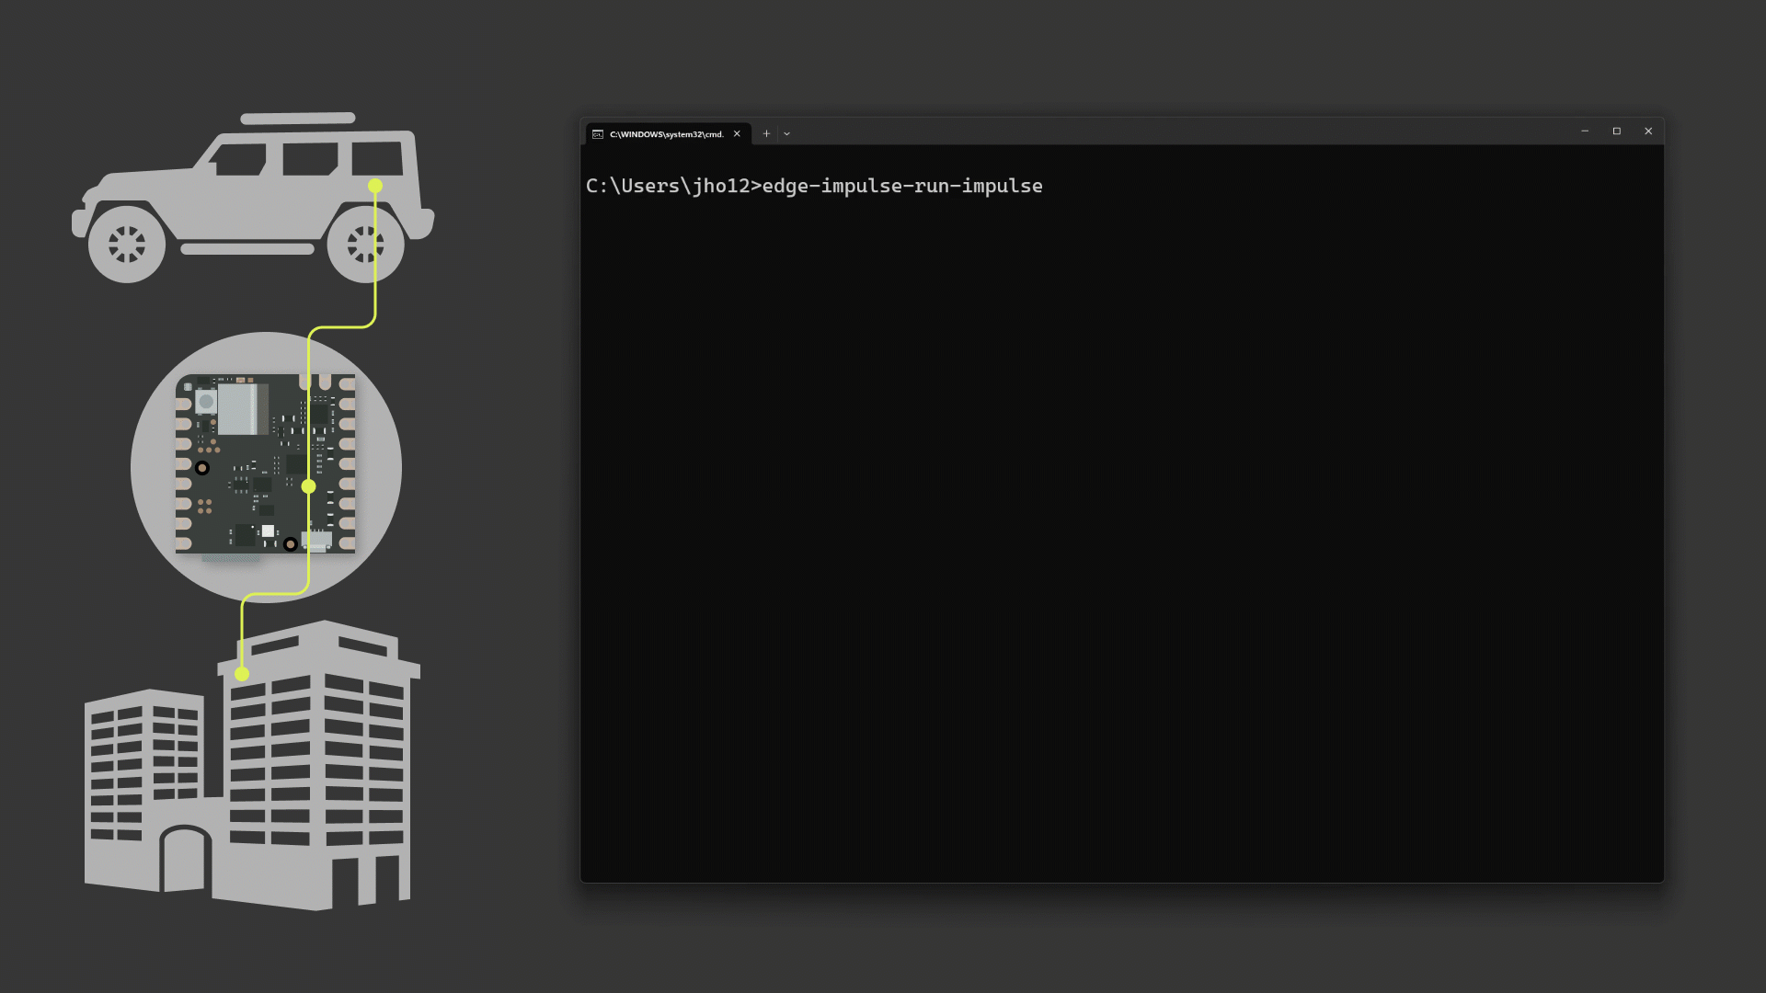1766x993 pixels.
Task: Click the edge-impulse-run-impulse command text
Action: pyautogui.click(x=901, y=186)
